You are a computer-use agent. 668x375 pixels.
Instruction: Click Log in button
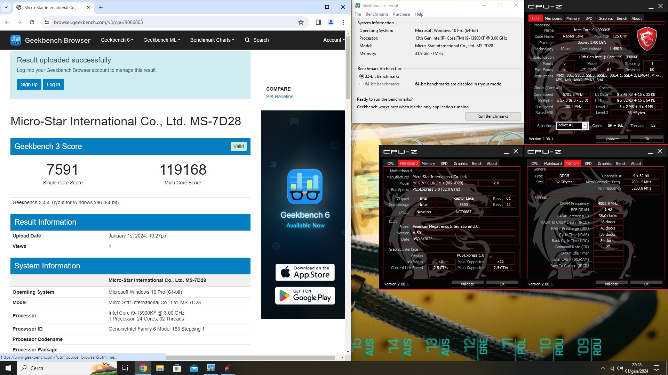click(53, 84)
